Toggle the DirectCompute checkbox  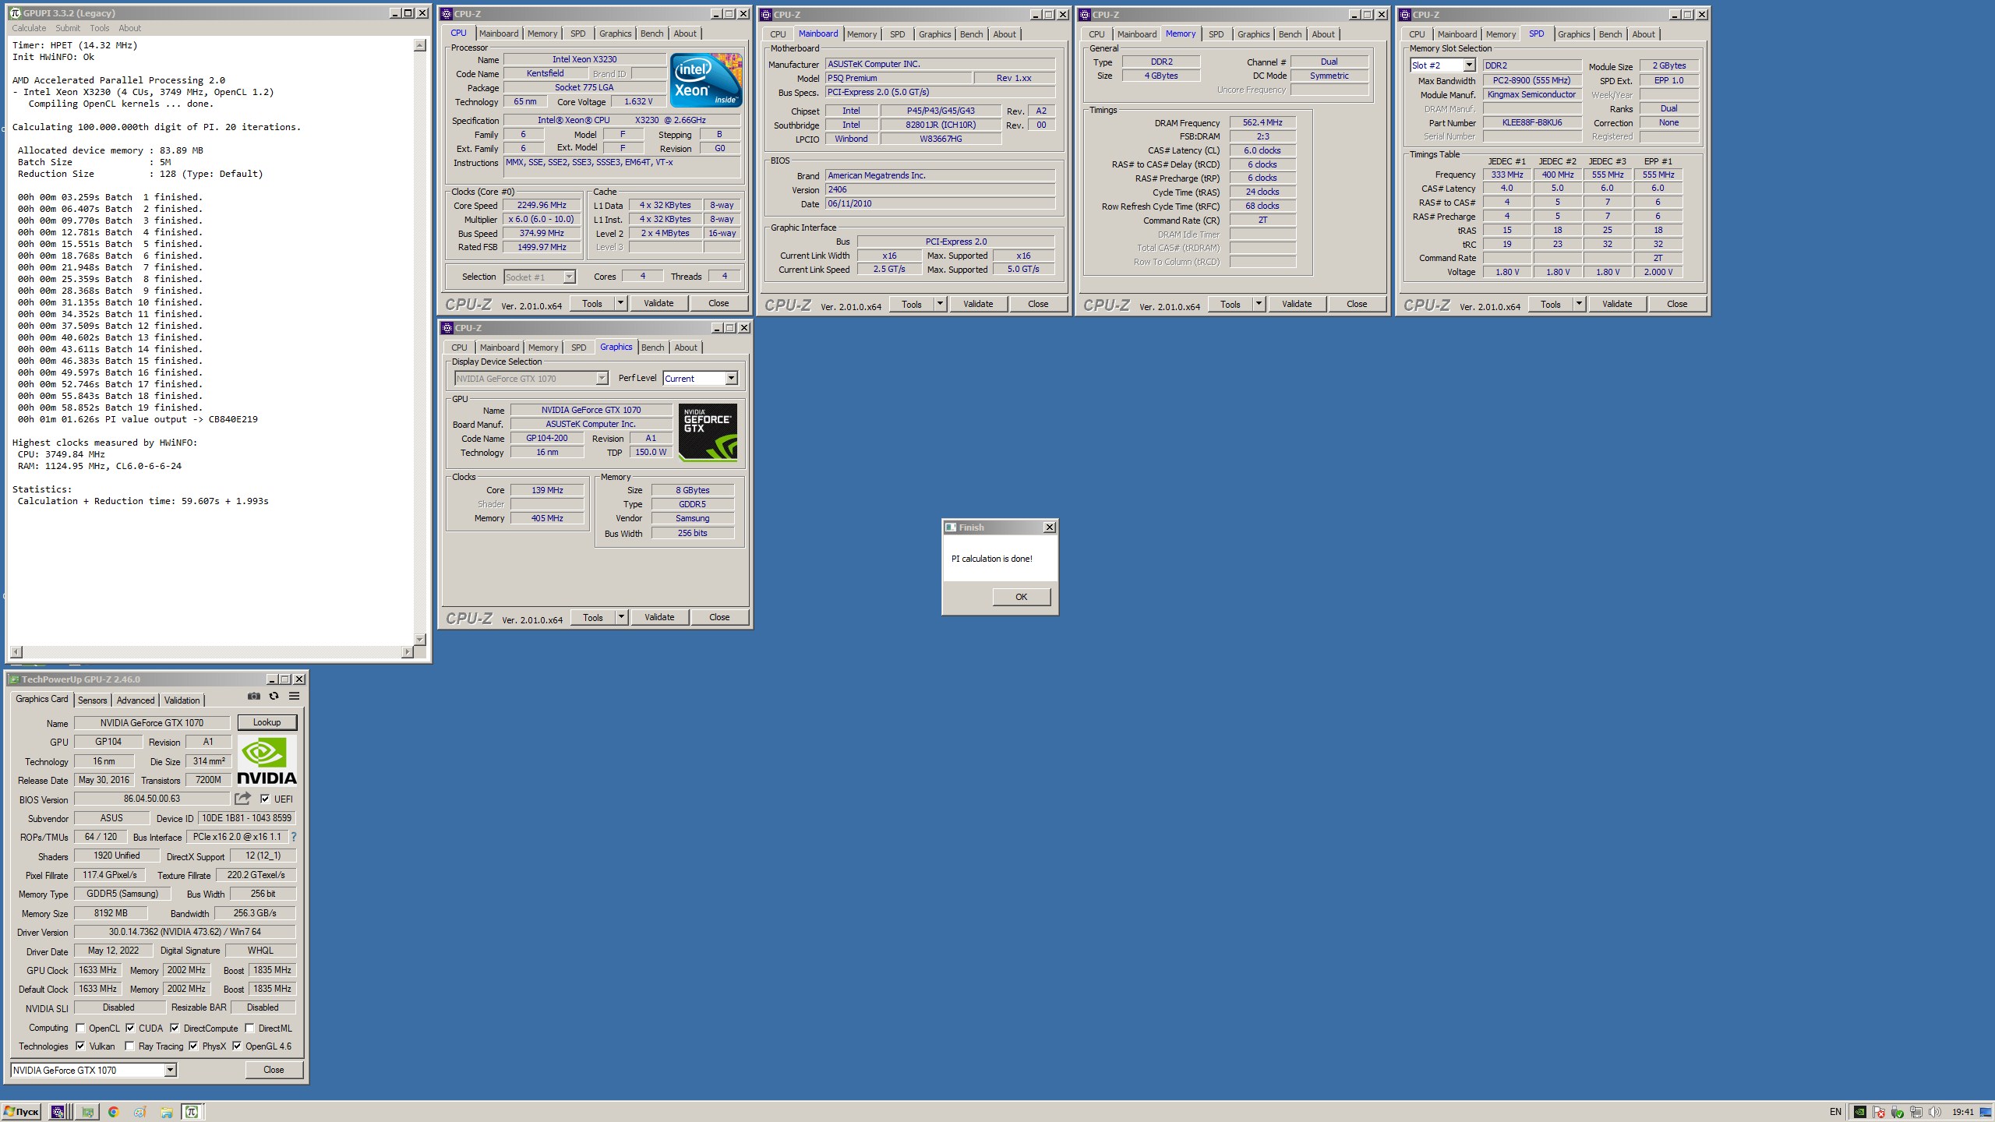[175, 1028]
